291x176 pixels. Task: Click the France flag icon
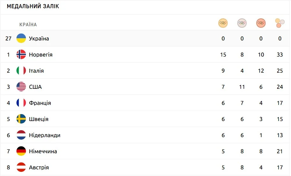[21, 103]
